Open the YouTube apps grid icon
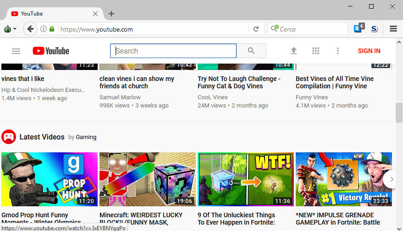The width and height of the screenshot is (403, 231). tap(315, 51)
